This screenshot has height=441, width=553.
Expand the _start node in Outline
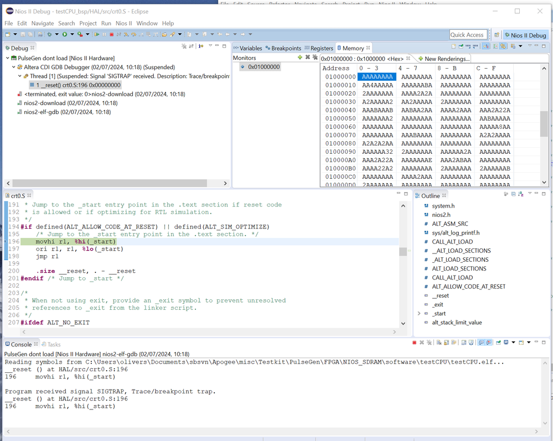(x=419, y=314)
